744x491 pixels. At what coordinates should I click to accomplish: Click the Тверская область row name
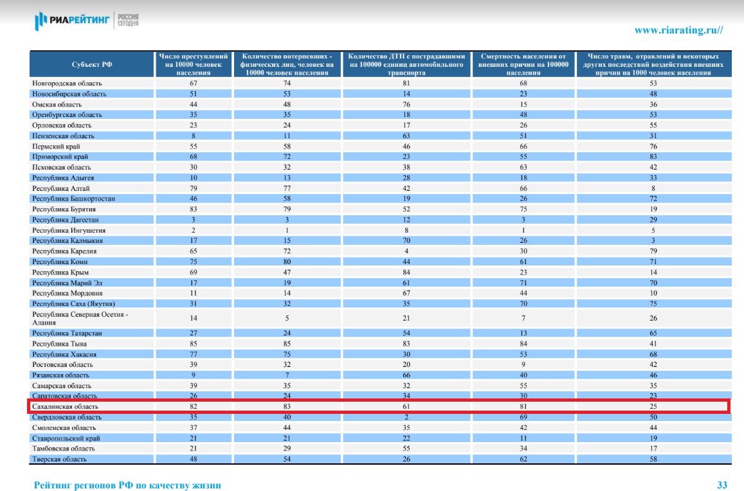(x=60, y=459)
